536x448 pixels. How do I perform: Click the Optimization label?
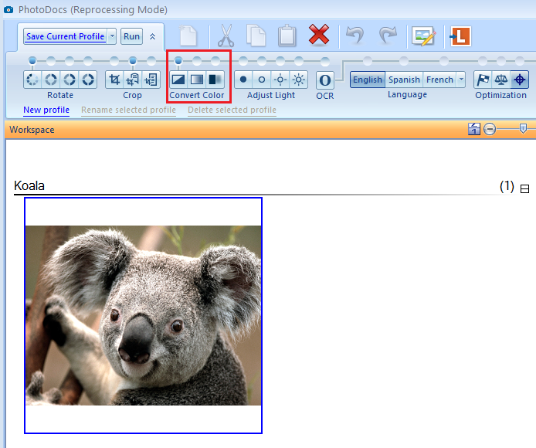500,95
